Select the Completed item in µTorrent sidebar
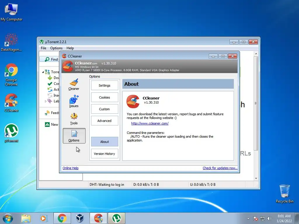The height and width of the screenshot is (224, 299). (53, 84)
